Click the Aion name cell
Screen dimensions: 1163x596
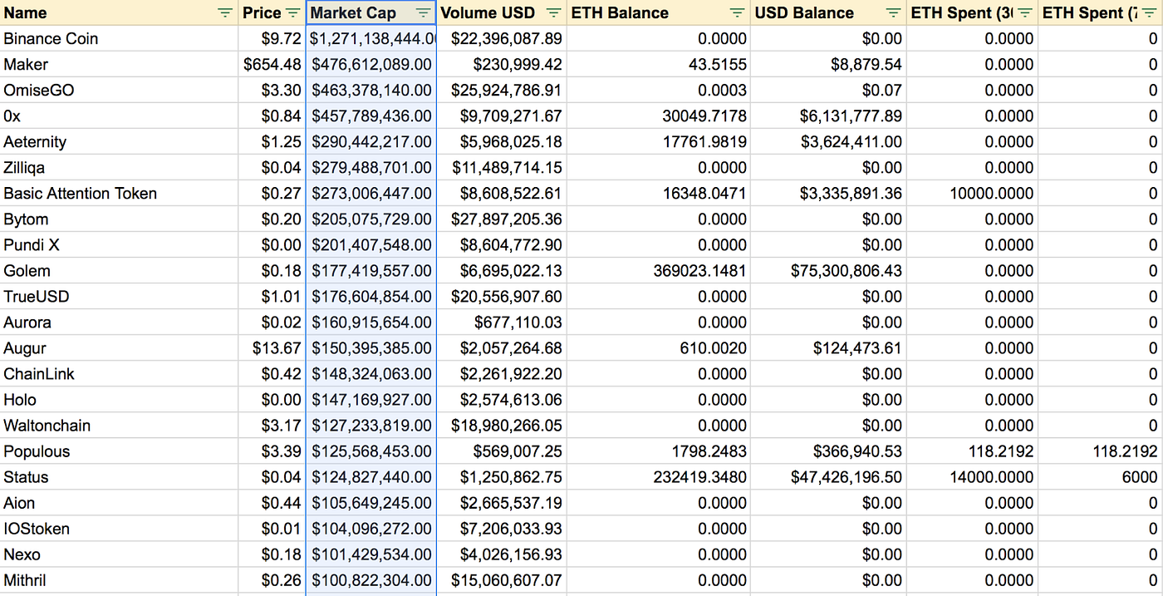click(119, 502)
